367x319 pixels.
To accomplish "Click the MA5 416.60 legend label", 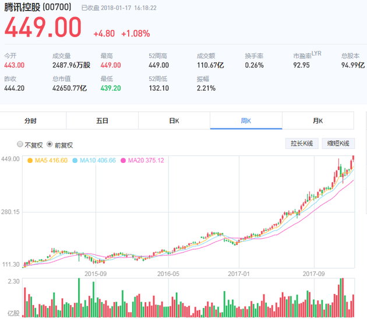I will point(51,161).
